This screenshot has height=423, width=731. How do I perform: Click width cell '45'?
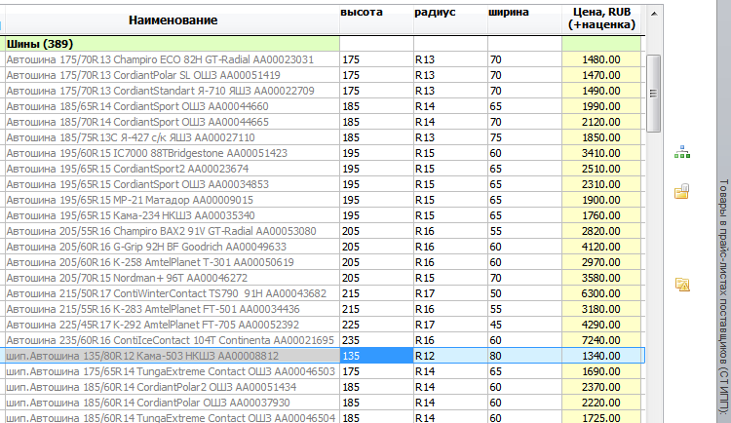click(x=524, y=325)
